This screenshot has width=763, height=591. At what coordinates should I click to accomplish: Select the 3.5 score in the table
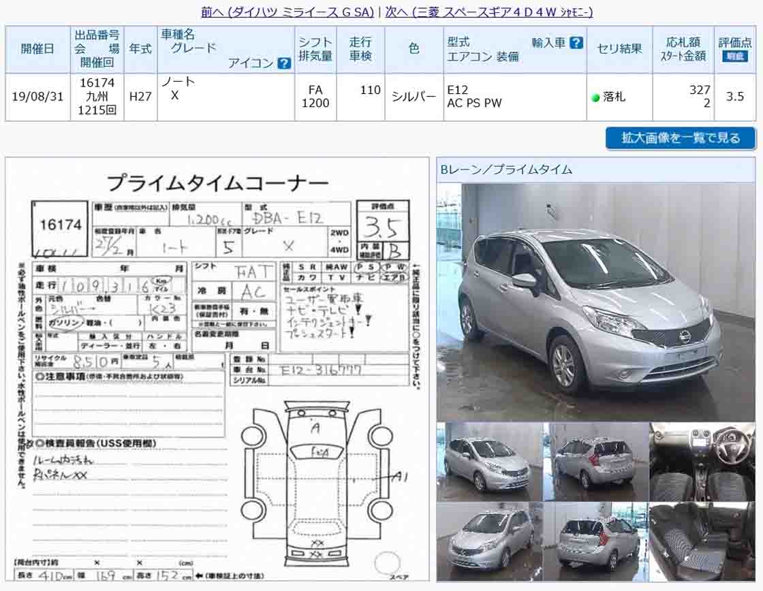(735, 96)
